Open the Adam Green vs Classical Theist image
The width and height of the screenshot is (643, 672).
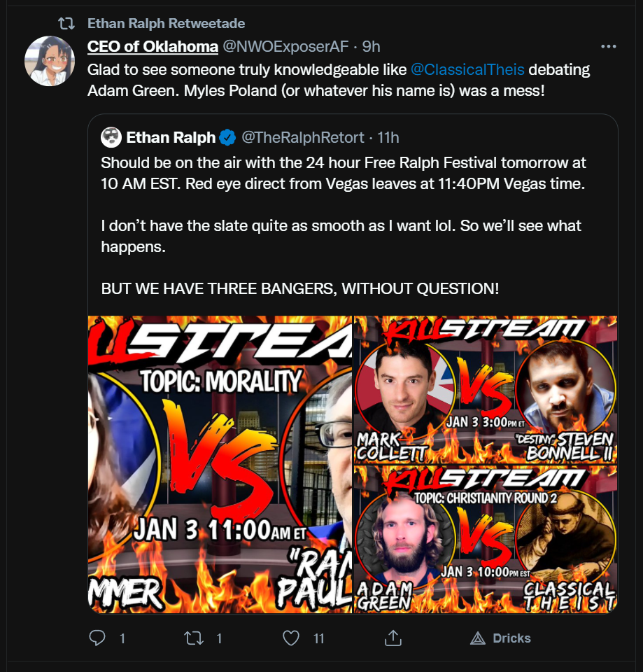(x=486, y=540)
